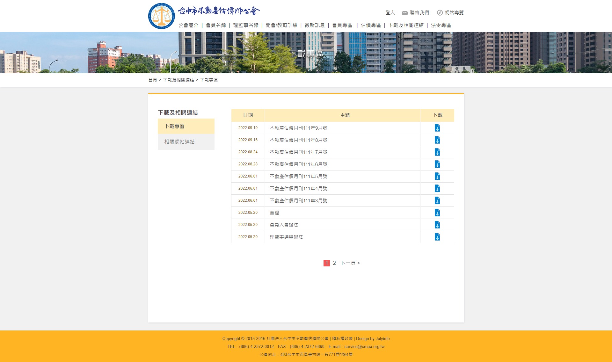Open the 會員專區 menu
This screenshot has width=612, height=362.
[x=342, y=25]
